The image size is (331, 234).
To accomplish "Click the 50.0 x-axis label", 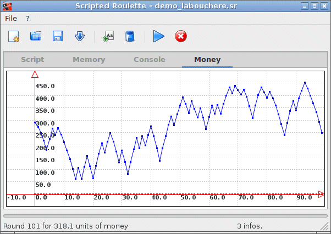I will 188,198.
